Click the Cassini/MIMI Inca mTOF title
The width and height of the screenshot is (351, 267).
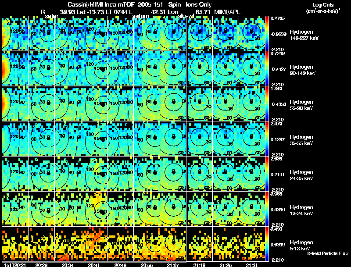[x=101, y=4]
